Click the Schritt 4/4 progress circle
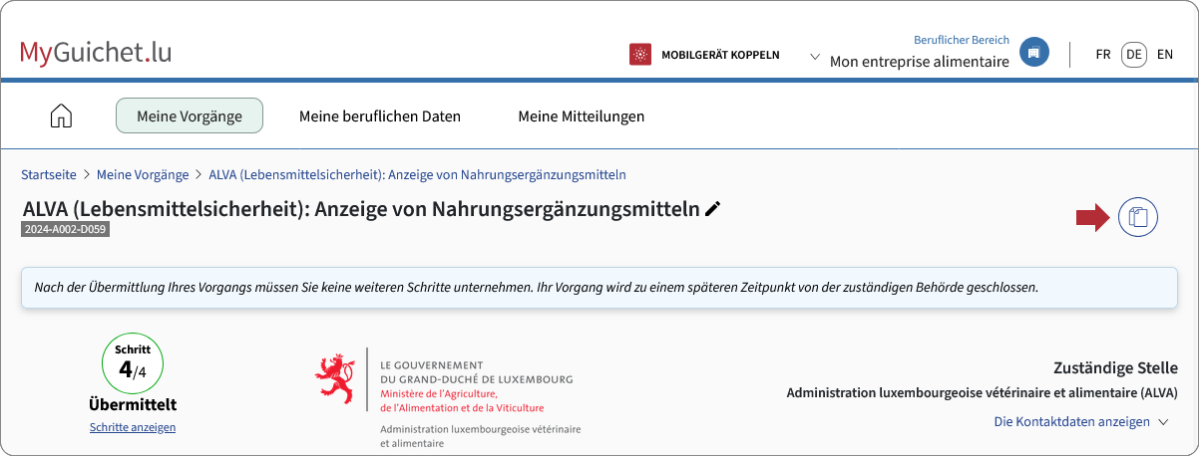The height and width of the screenshot is (456, 1199). coord(133,363)
